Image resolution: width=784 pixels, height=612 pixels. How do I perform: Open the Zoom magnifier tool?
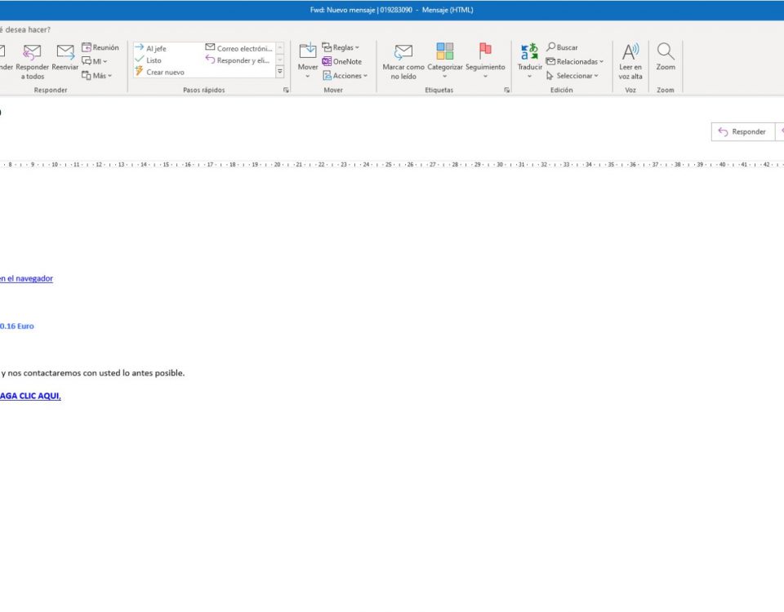pos(666,54)
